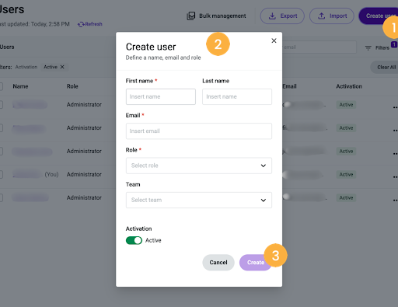The height and width of the screenshot is (307, 398).
Task: Click the Last name input field
Action: [237, 96]
